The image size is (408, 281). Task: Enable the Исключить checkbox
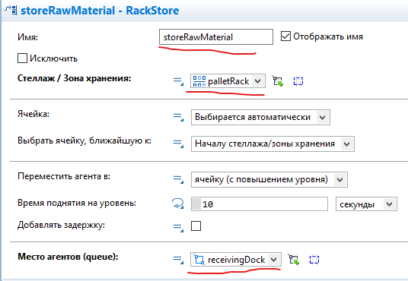[x=22, y=58]
